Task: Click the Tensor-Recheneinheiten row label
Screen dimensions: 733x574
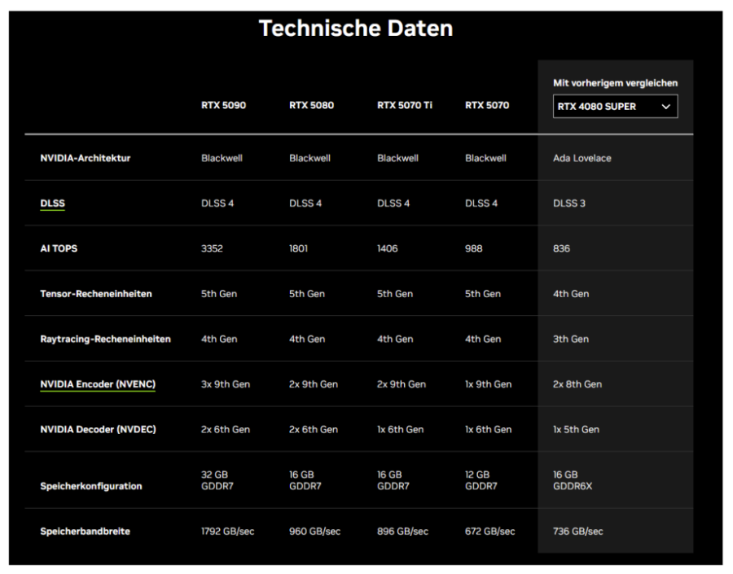Action: 96,294
